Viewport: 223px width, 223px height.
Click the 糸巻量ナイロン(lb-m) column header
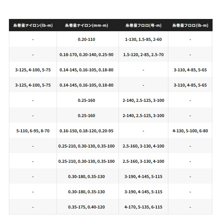33,26
